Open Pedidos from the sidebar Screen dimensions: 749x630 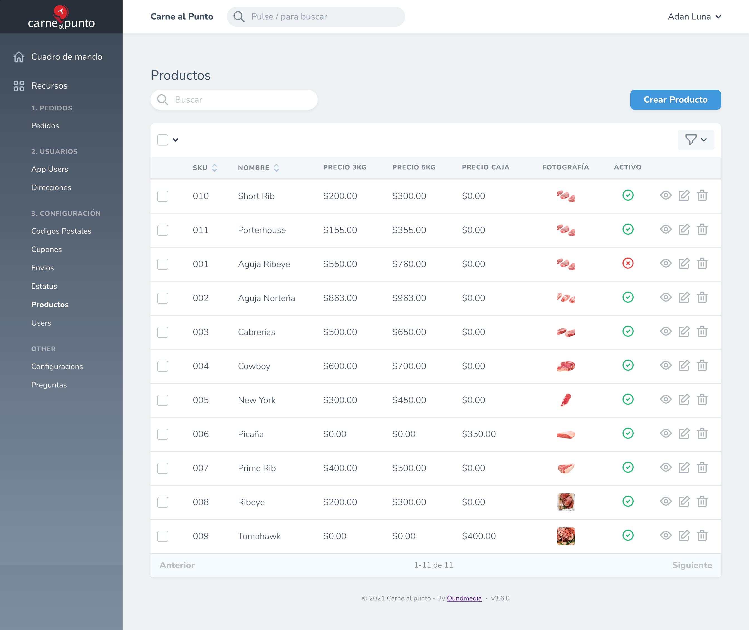coord(45,126)
